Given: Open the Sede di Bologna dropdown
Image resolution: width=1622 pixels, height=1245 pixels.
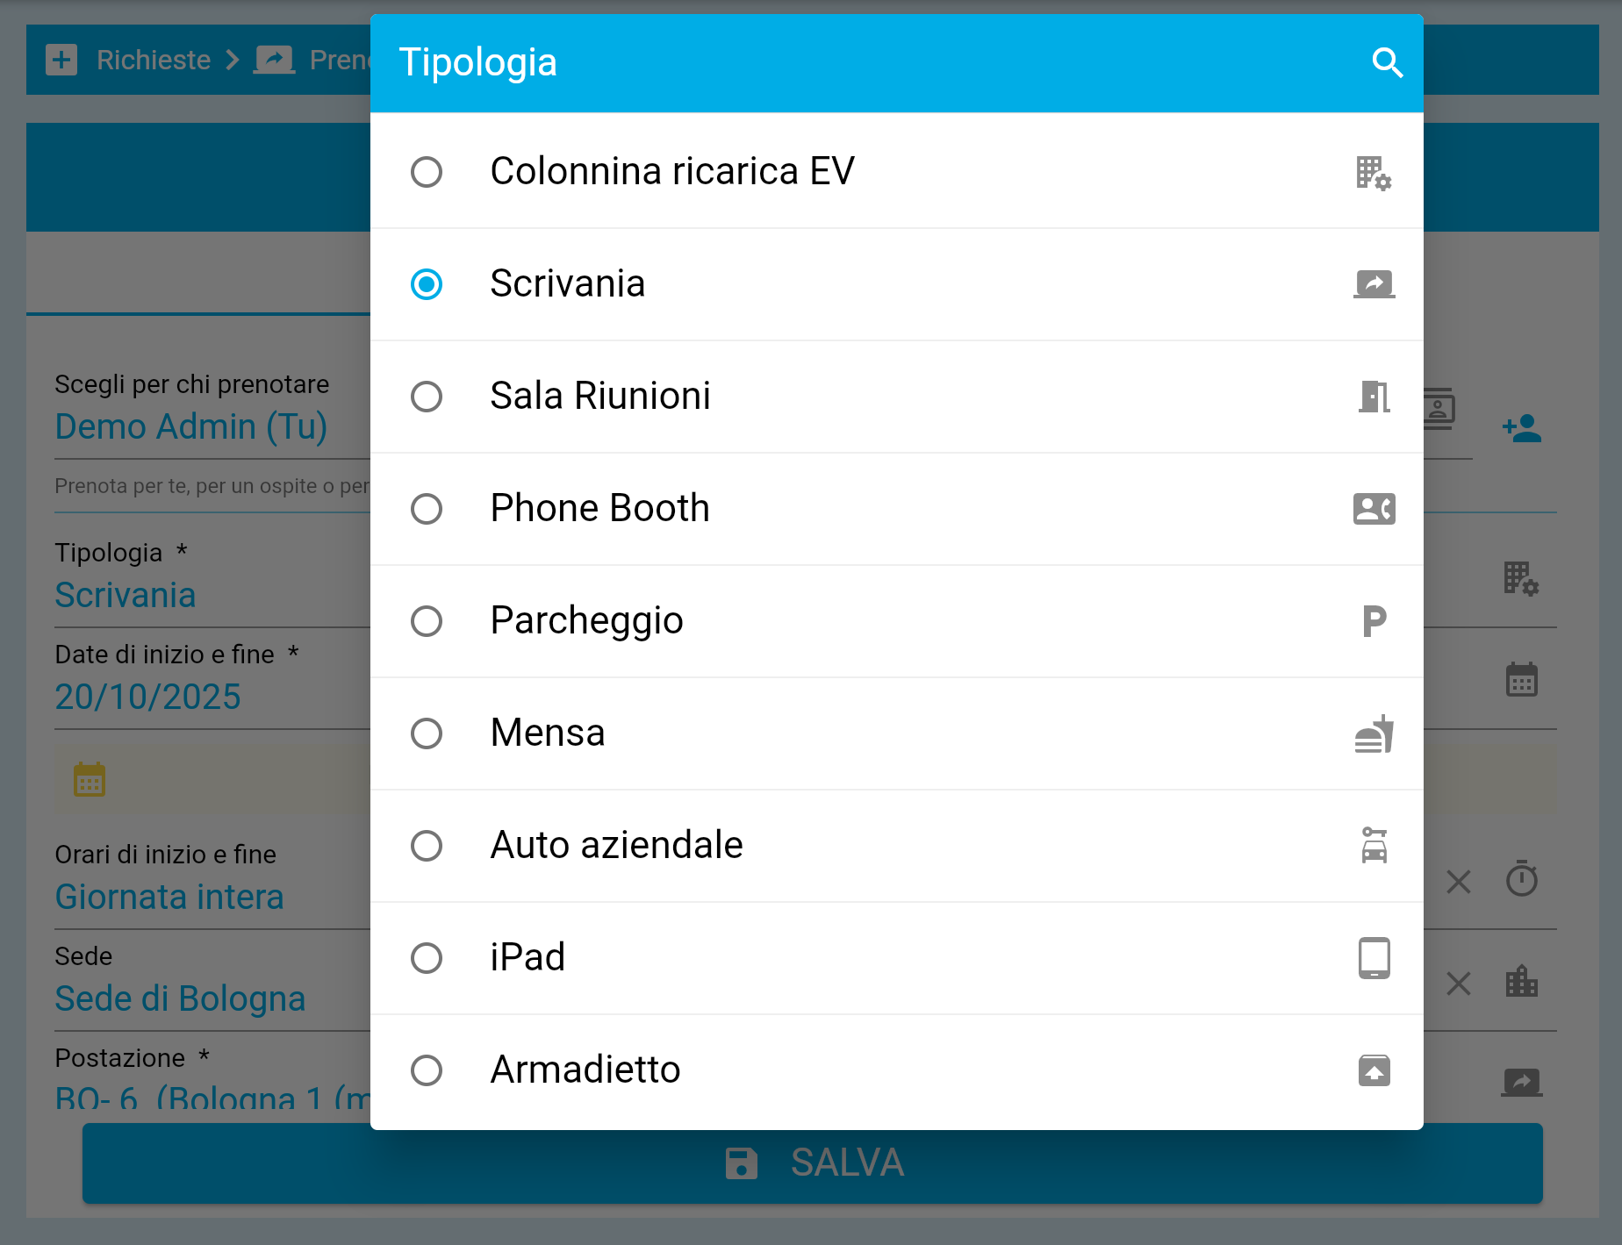Looking at the screenshot, I should point(180,999).
